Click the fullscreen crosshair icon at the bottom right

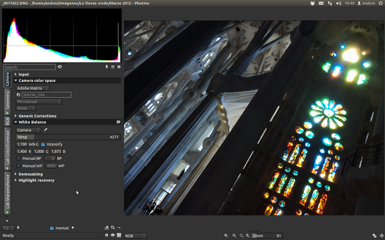[x=381, y=236]
